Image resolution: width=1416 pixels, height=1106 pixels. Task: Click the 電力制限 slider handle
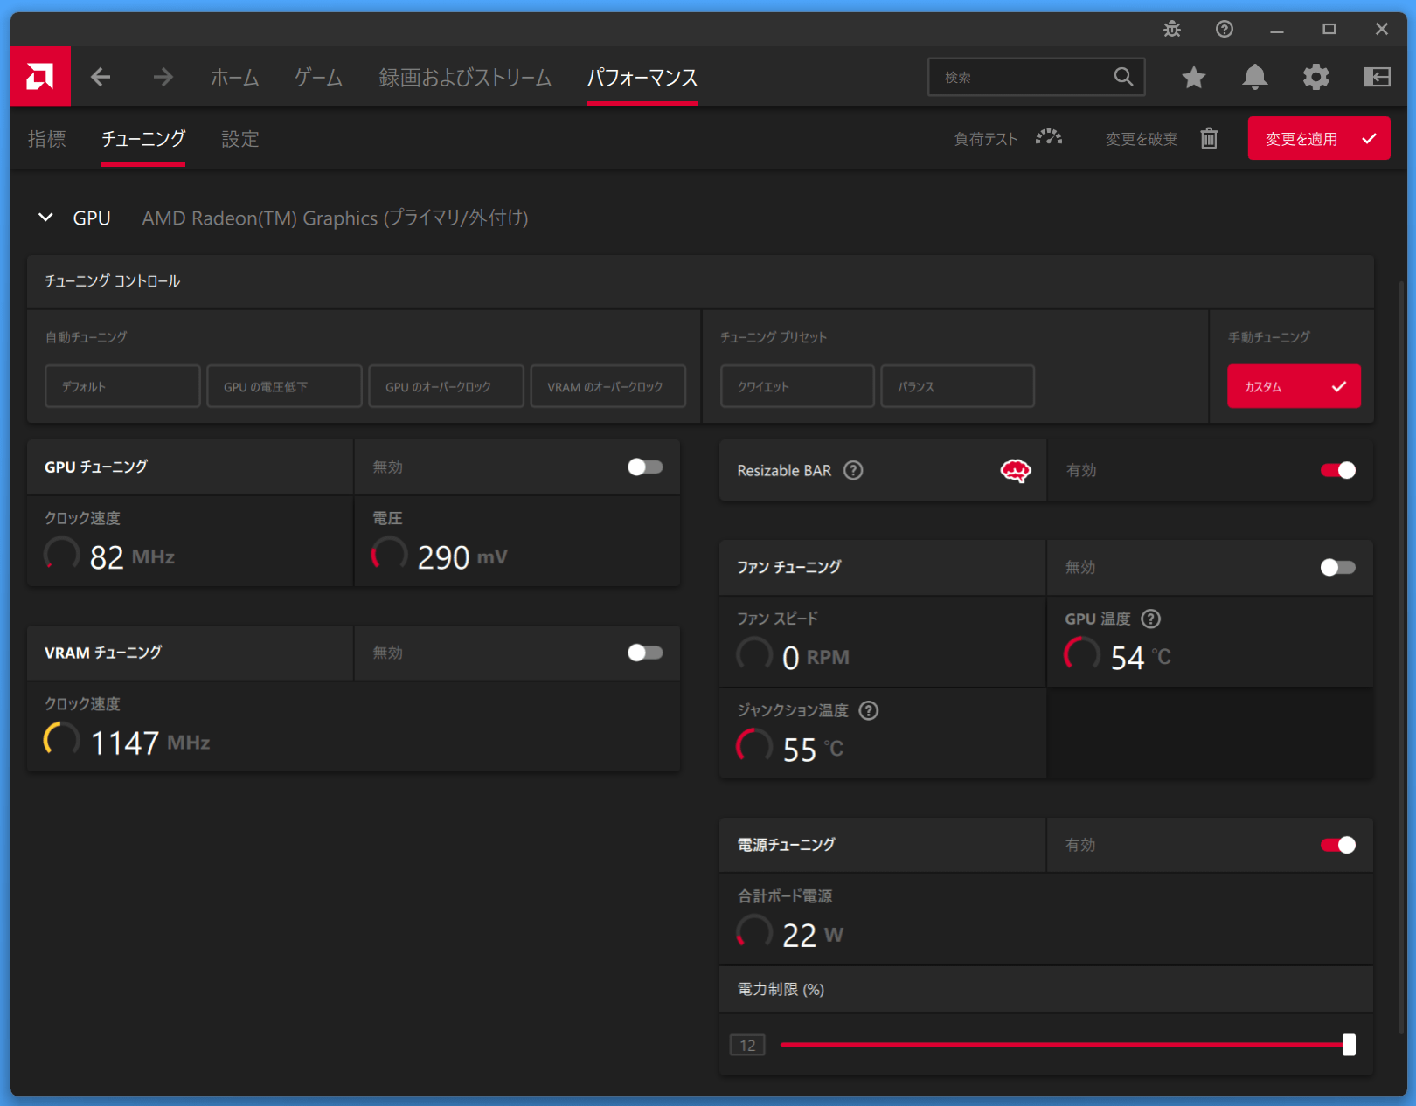[1349, 1045]
